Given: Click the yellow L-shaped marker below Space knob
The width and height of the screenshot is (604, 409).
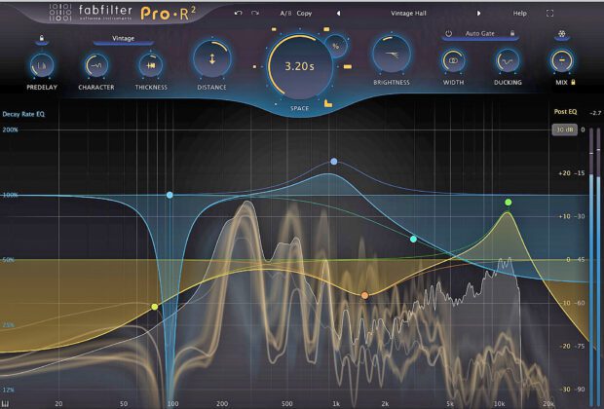Looking at the screenshot, I should pos(327,103).
